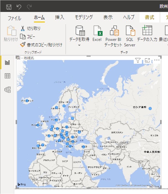Click the Save icon in title bar

coord(9,7)
